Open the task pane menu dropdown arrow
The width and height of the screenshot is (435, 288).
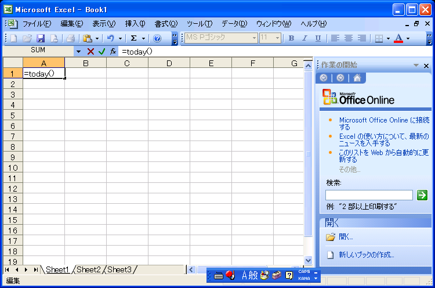point(416,65)
